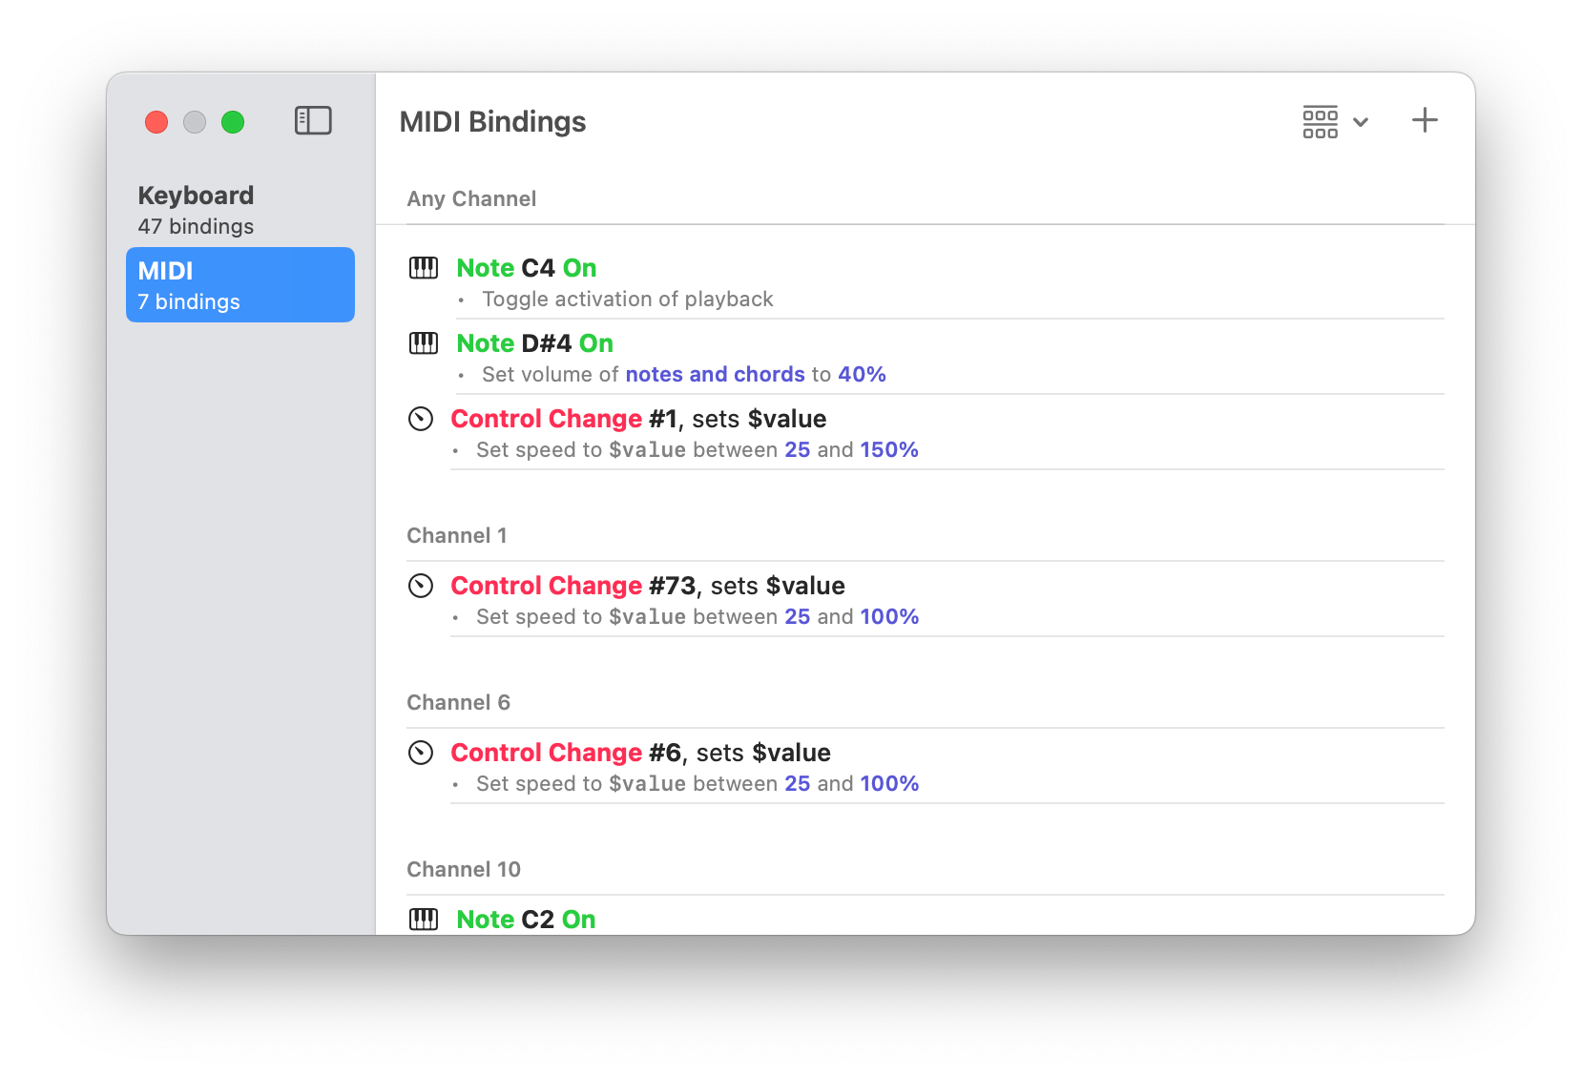Open the grid view options dropdown
This screenshot has height=1076, width=1582.
tap(1321, 122)
